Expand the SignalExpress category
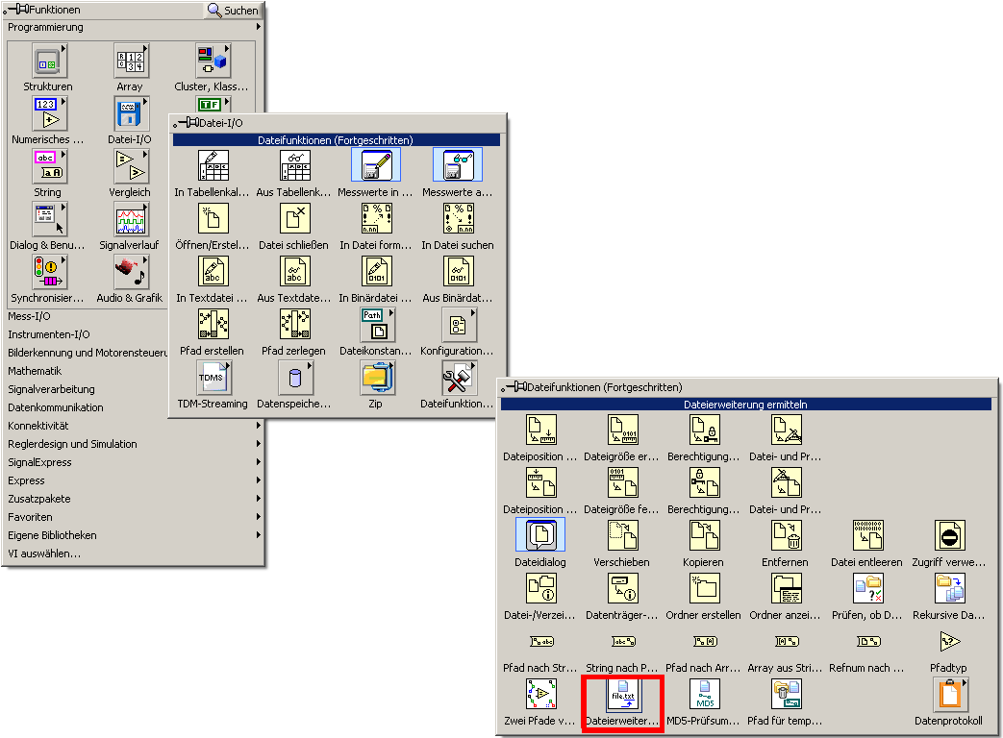The width and height of the screenshot is (1003, 738). [x=259, y=461]
